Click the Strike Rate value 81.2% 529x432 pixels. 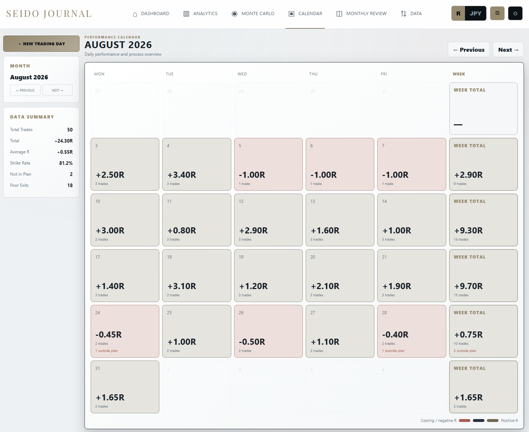click(x=66, y=163)
